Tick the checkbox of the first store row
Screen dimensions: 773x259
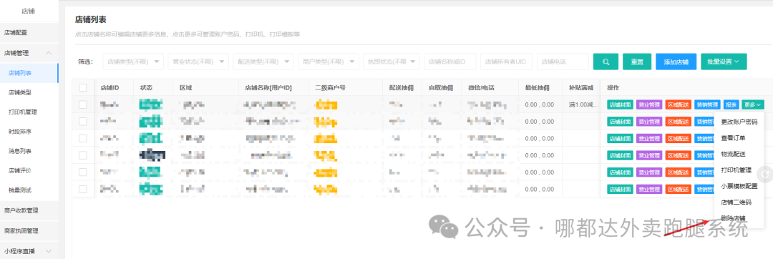(83, 104)
